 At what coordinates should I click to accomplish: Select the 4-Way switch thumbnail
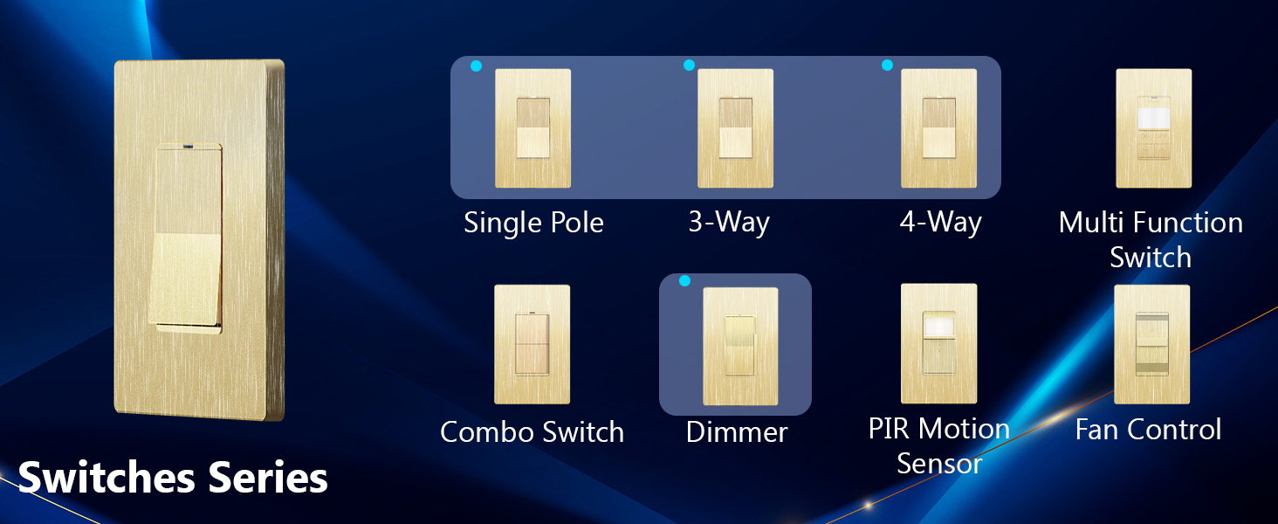pos(938,128)
